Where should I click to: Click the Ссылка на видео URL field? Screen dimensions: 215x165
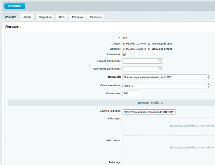coord(149,112)
